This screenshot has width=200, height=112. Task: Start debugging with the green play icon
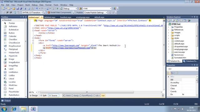pos(57,9)
